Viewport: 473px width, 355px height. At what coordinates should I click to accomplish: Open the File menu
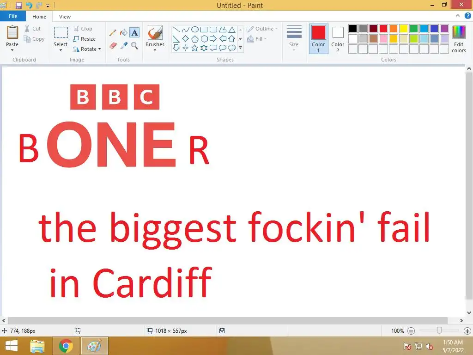(x=12, y=16)
